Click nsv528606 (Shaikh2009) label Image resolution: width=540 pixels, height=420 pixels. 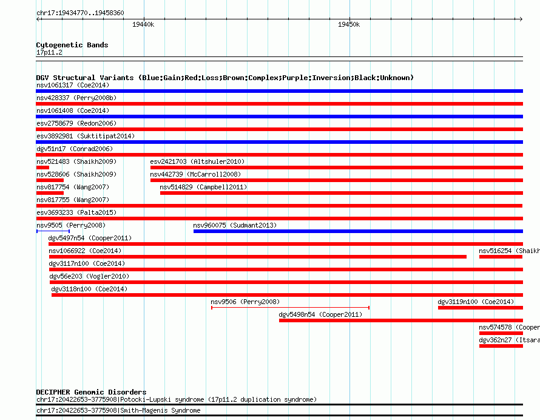76,174
